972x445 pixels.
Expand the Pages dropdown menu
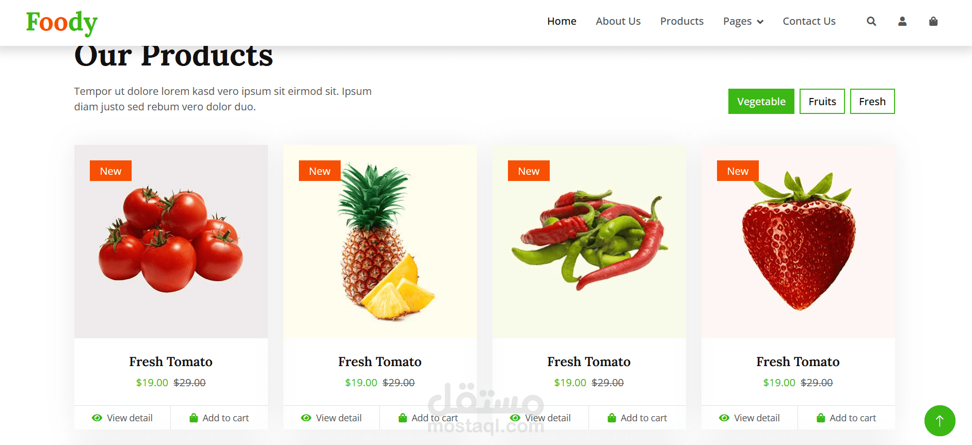(743, 21)
